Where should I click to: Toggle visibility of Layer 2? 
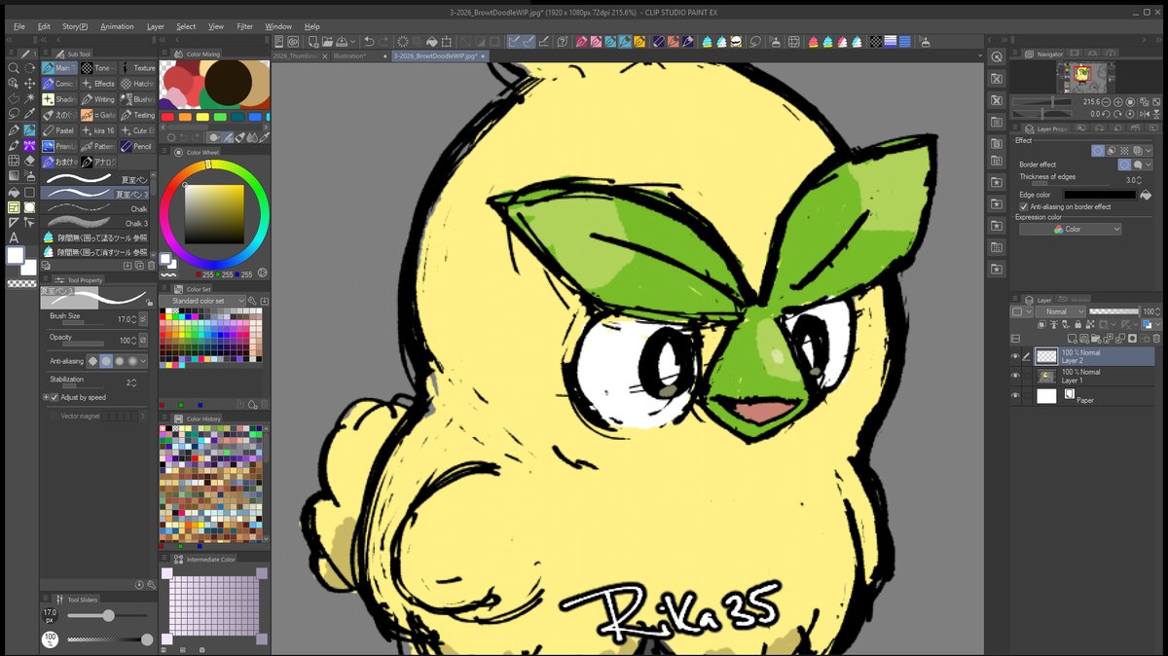1014,357
